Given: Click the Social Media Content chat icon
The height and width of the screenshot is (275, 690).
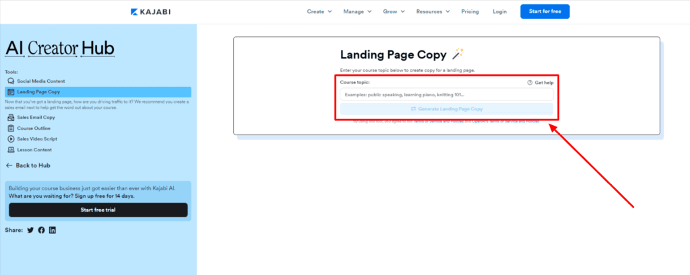Looking at the screenshot, I should [x=11, y=81].
